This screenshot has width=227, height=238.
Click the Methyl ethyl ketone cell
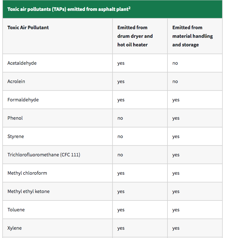click(x=29, y=191)
